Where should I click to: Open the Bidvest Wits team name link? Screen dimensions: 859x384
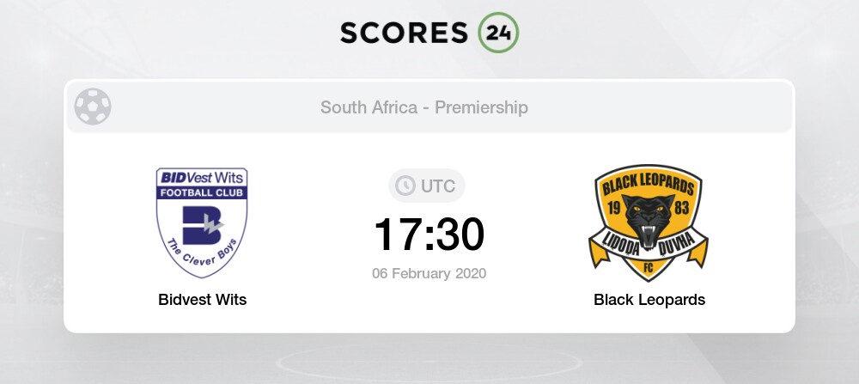(x=202, y=300)
